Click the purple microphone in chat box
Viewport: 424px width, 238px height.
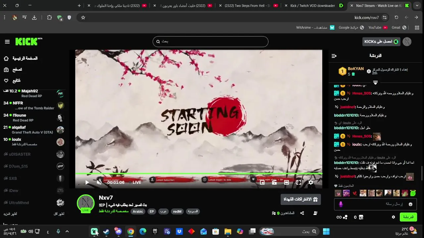click(x=341, y=204)
